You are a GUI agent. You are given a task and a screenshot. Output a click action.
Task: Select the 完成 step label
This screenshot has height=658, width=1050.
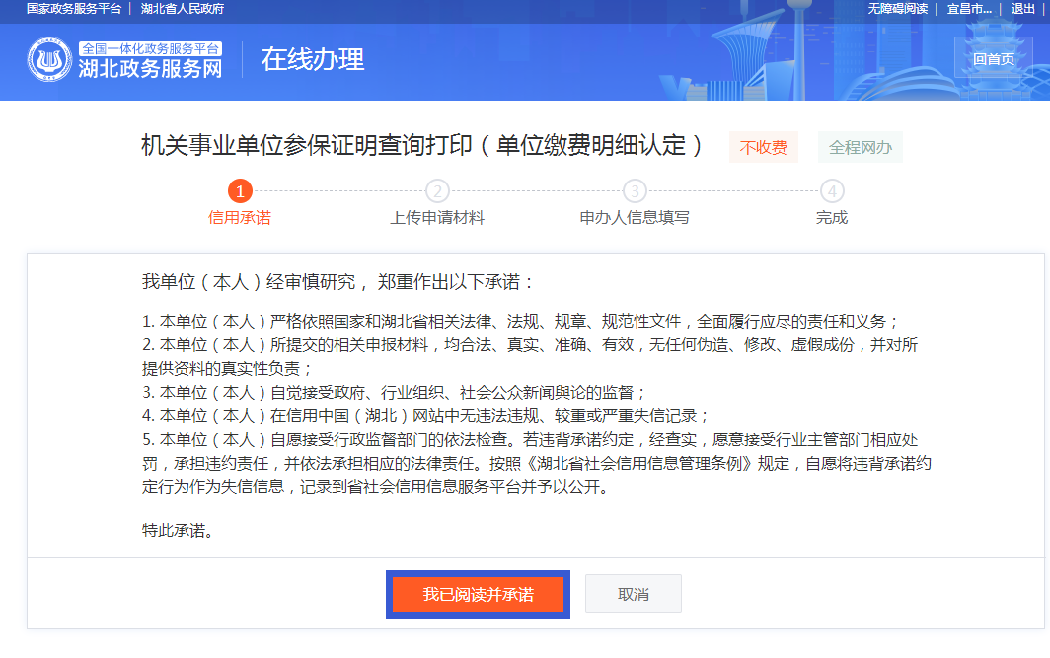pos(832,218)
